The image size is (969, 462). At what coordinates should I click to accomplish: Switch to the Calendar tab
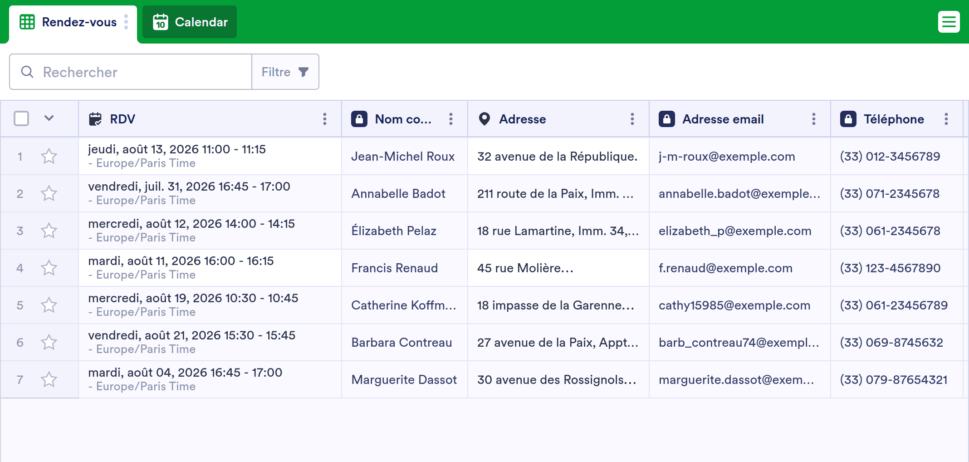(x=190, y=22)
